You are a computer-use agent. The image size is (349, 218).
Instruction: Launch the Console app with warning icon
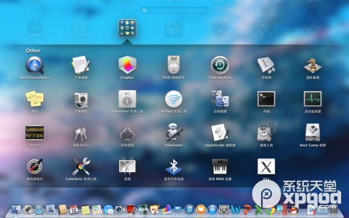(34, 133)
